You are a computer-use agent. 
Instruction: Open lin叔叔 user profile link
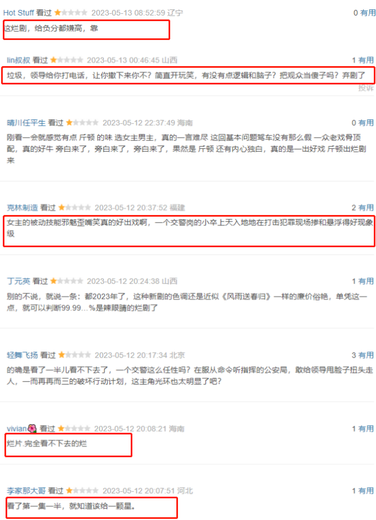(x=18, y=60)
